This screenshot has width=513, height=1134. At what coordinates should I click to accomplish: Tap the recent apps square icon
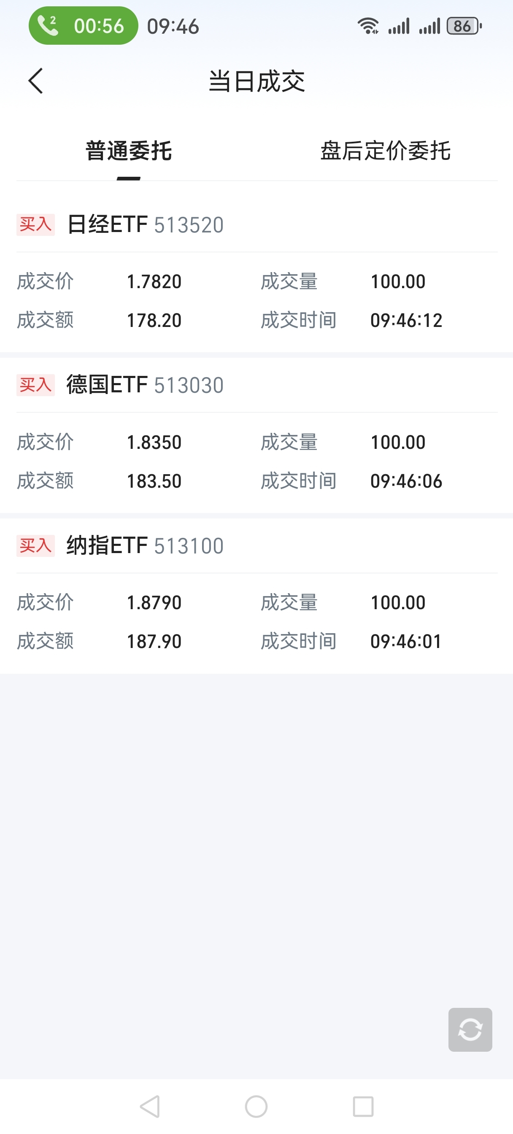pos(363,1106)
